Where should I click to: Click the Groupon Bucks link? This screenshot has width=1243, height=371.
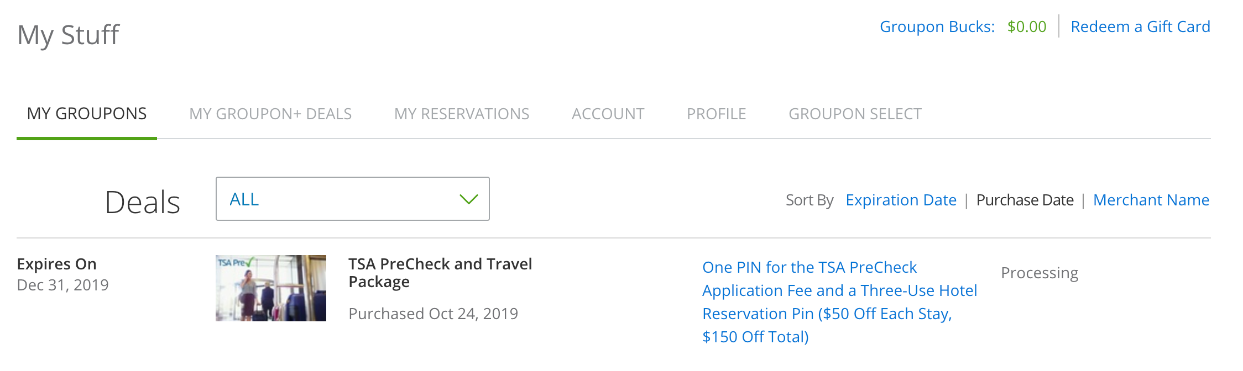coord(937,26)
